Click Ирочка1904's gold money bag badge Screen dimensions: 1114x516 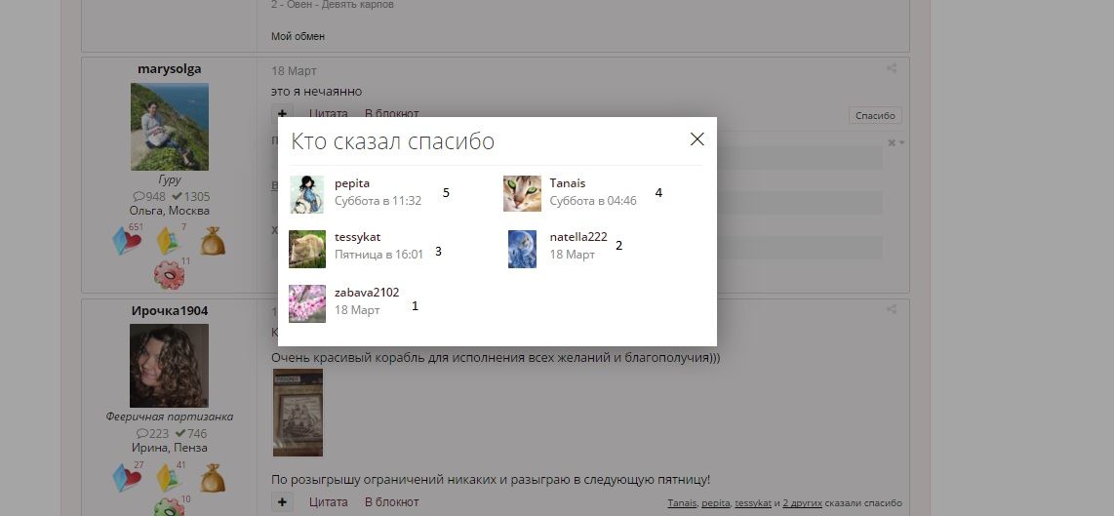pyautogui.click(x=213, y=478)
